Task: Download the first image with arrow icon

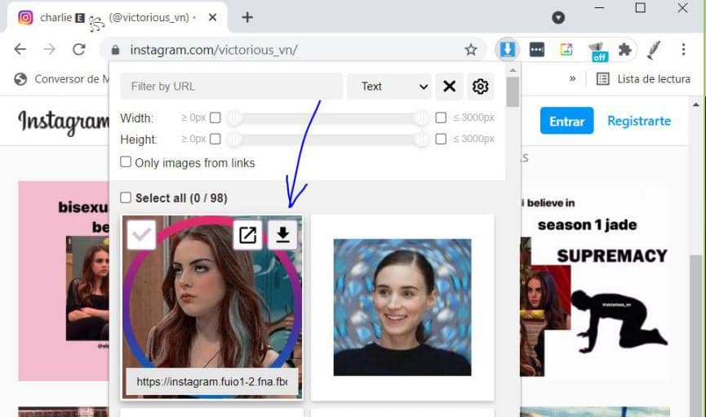Action: tap(282, 235)
